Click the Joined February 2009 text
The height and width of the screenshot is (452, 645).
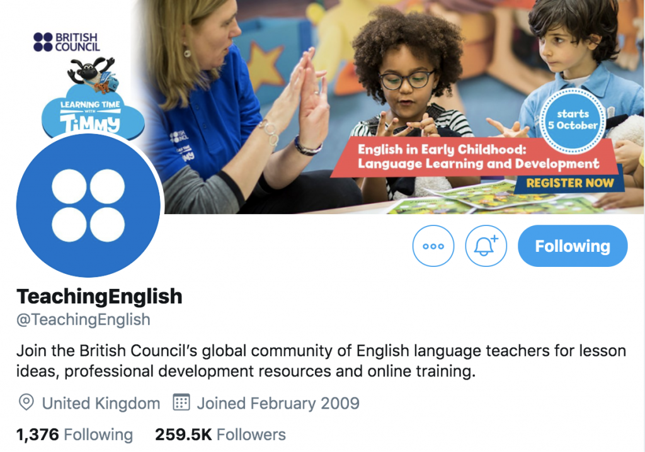coord(278,404)
